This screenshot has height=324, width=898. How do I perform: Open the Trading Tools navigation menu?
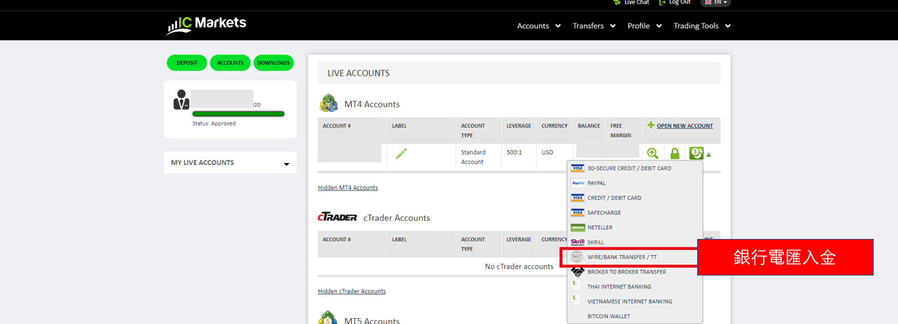click(x=702, y=26)
